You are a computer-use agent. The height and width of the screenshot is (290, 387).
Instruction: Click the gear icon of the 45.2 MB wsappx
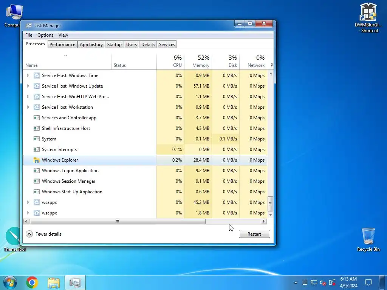[37, 202]
